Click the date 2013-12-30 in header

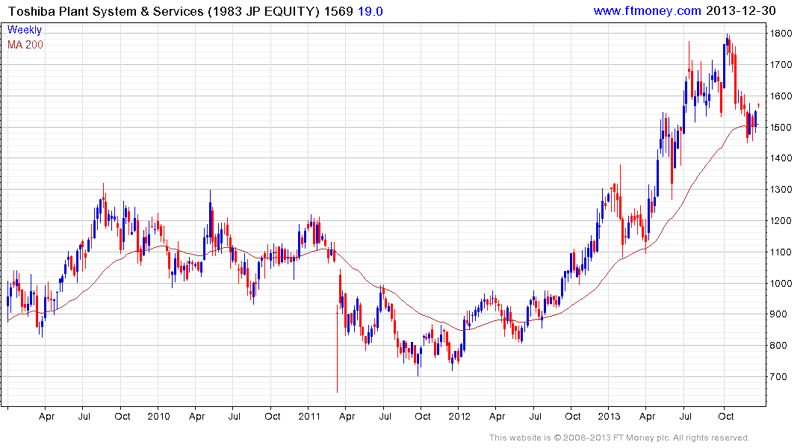click(x=740, y=10)
